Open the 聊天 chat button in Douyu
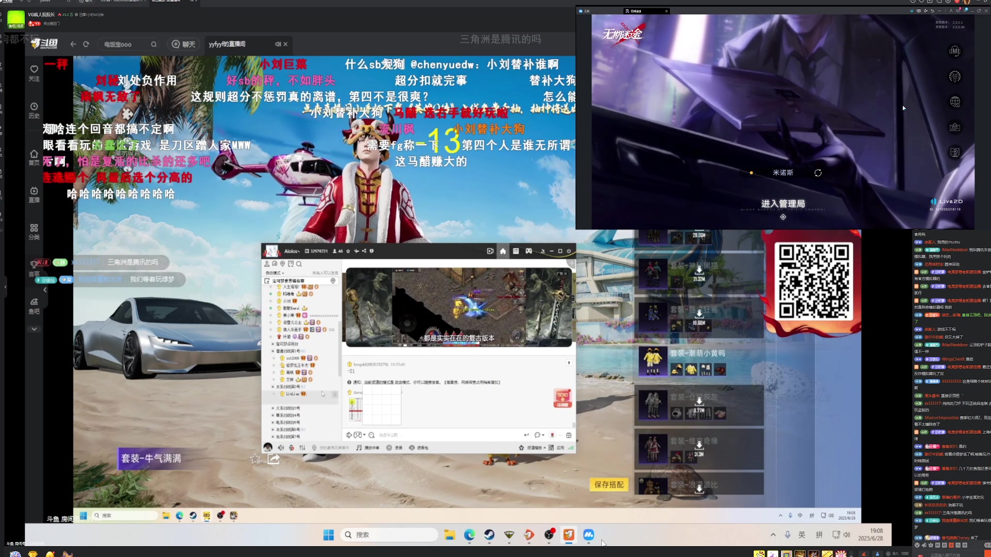This screenshot has height=557, width=991. tap(184, 44)
